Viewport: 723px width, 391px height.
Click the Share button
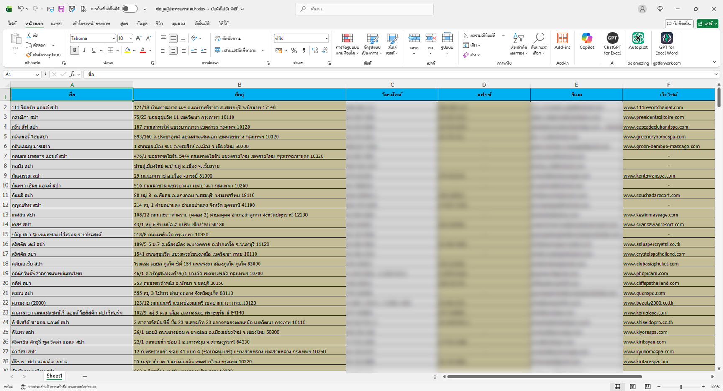[x=707, y=24]
